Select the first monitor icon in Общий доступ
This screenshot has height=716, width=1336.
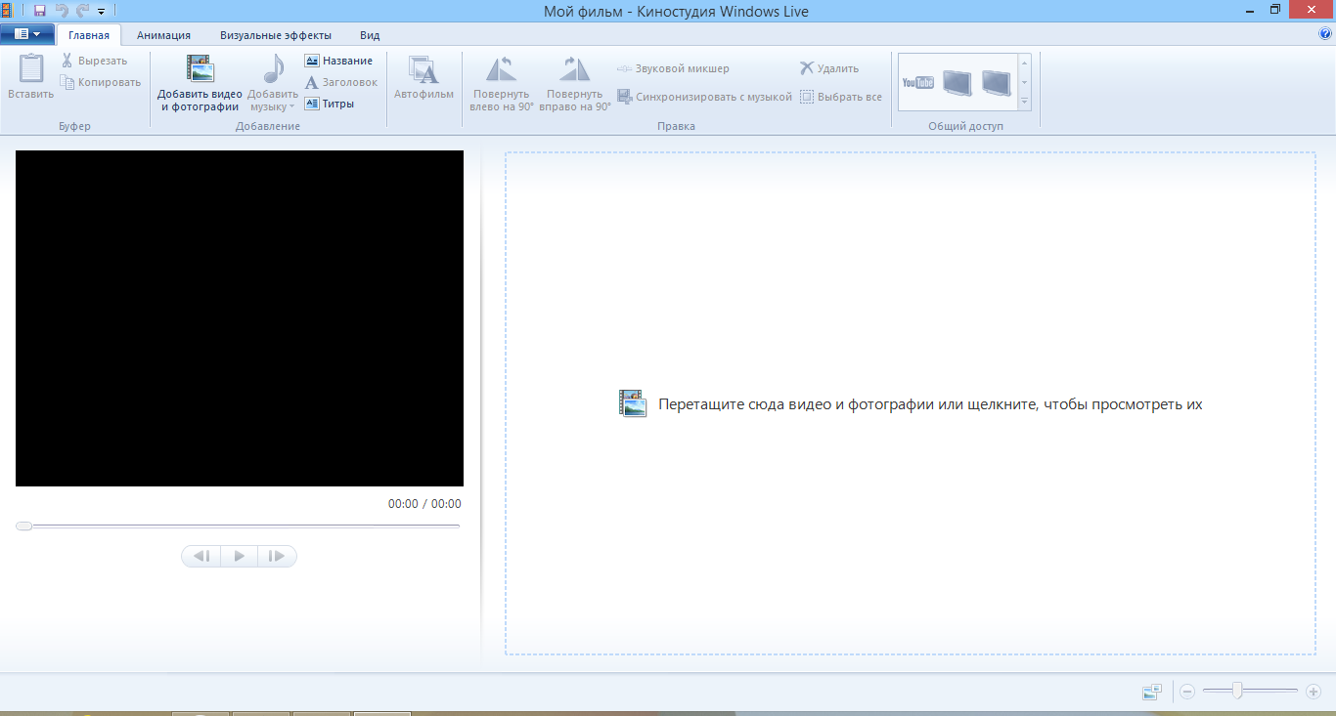957,83
